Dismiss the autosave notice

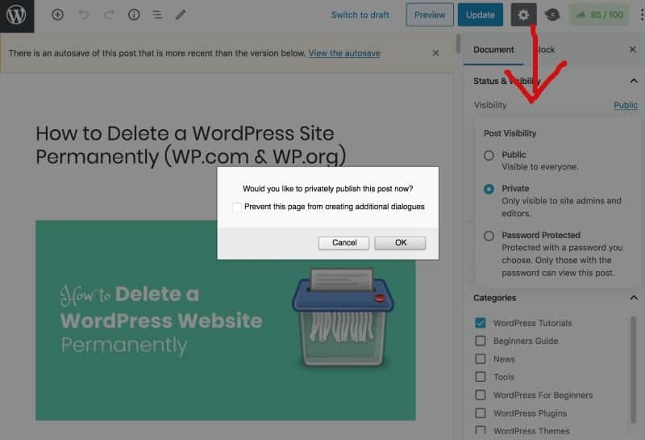pos(435,53)
